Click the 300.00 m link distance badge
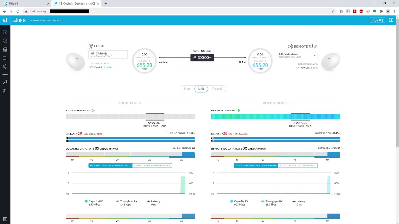This screenshot has width=399, height=224. [202, 58]
